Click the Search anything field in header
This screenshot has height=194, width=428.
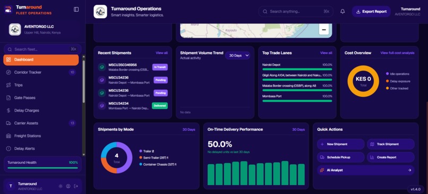296,12
